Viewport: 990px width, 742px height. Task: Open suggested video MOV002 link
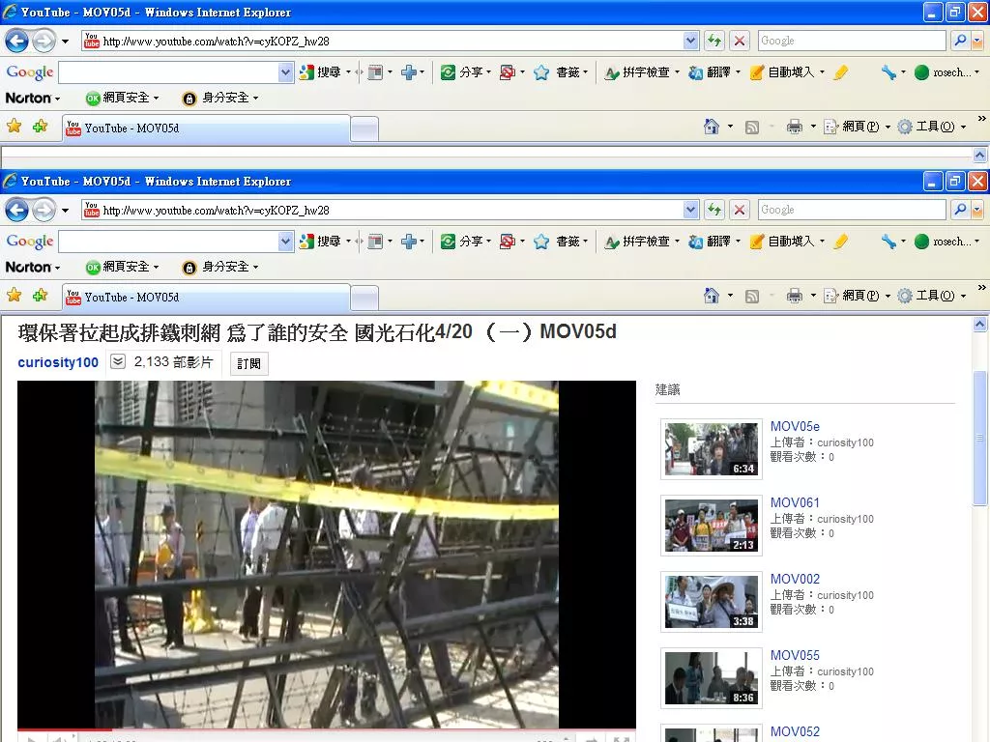(x=795, y=580)
